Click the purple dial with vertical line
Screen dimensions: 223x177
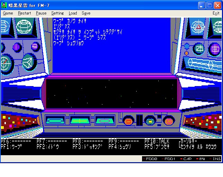pyautogui.click(x=17, y=47)
